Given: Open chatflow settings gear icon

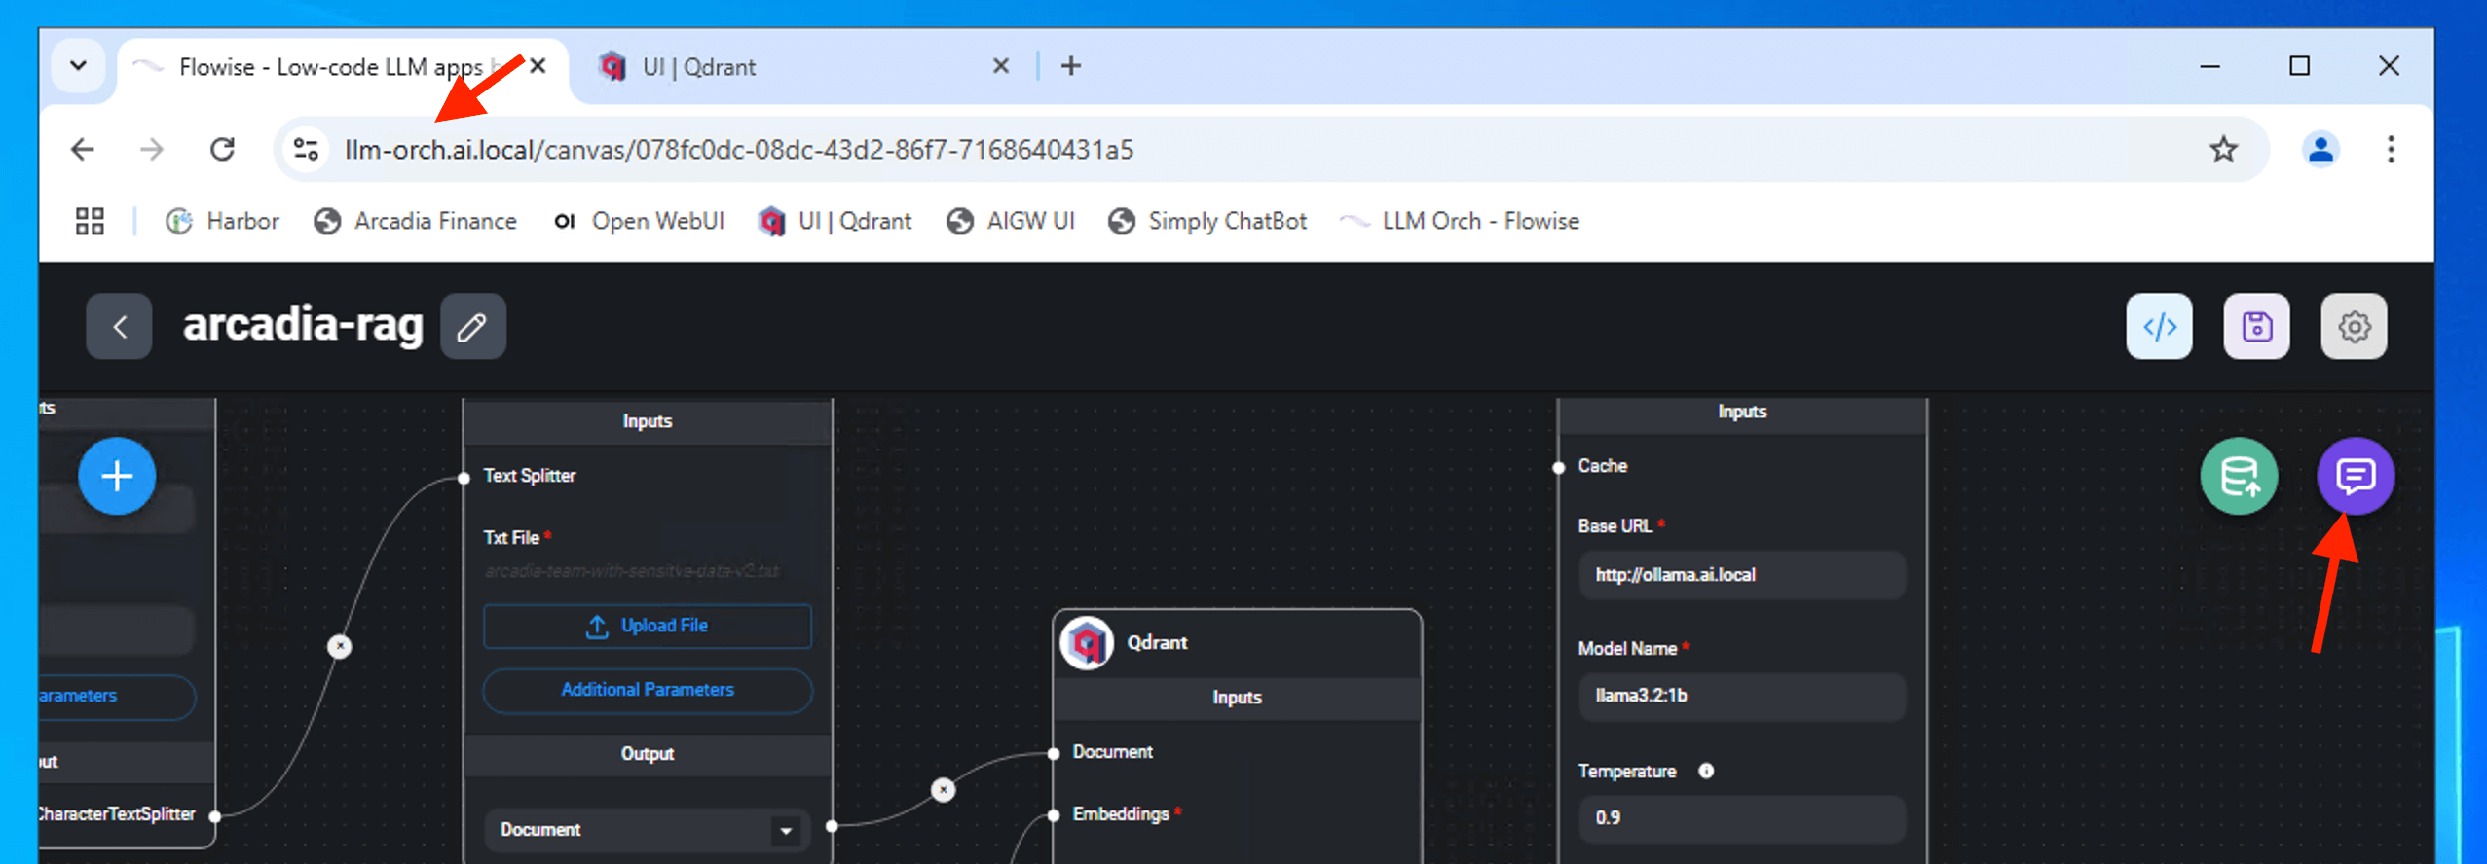Looking at the screenshot, I should pos(2354,326).
